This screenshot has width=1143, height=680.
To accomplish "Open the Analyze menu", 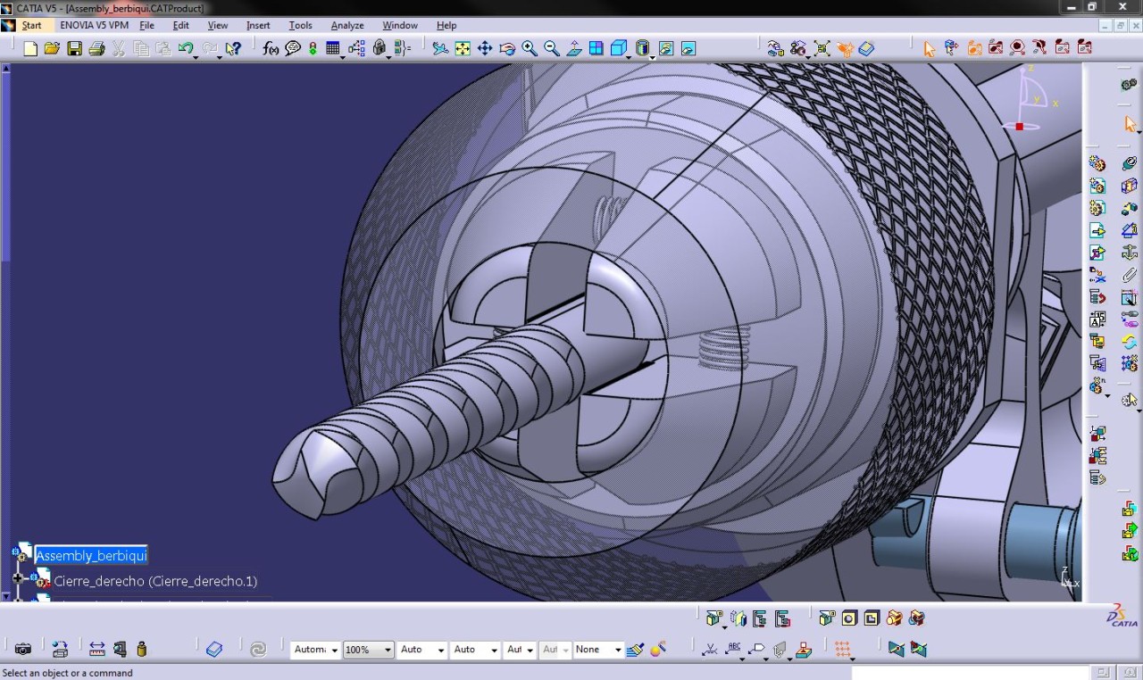I will pos(346,25).
